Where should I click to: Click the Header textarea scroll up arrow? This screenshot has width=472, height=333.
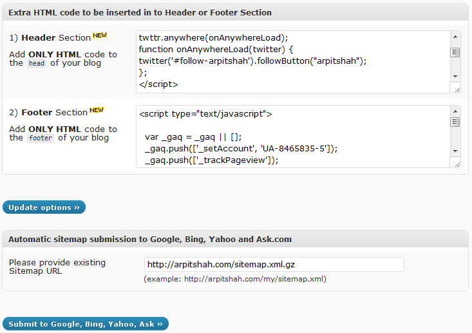(x=455, y=37)
